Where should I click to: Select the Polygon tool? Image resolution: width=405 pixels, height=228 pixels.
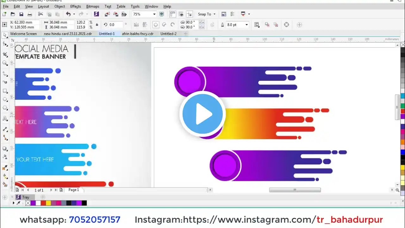(5, 108)
